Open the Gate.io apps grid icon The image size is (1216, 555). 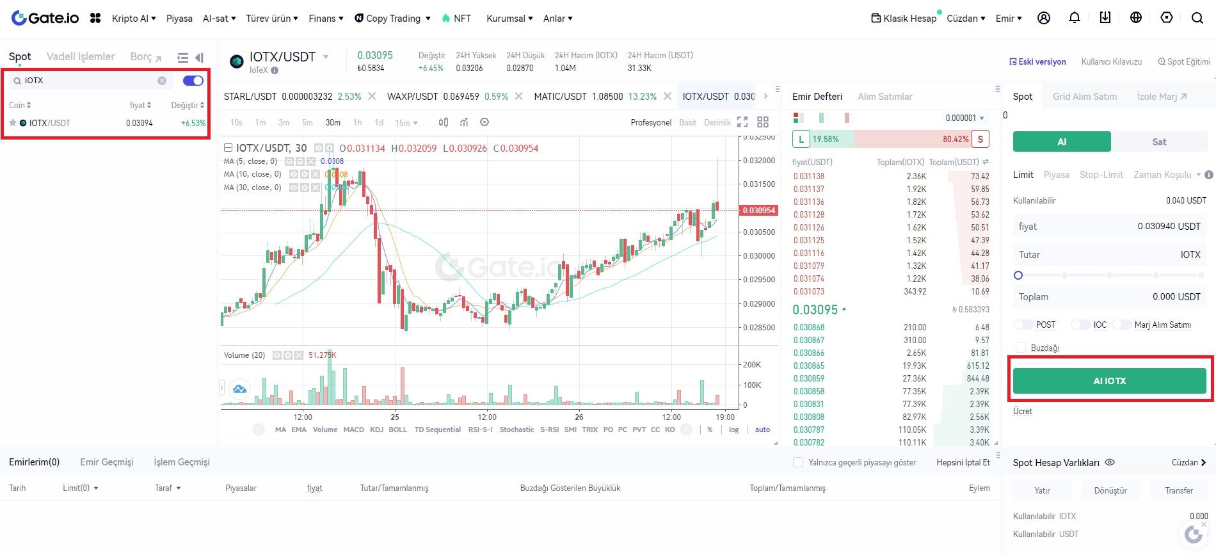95,18
